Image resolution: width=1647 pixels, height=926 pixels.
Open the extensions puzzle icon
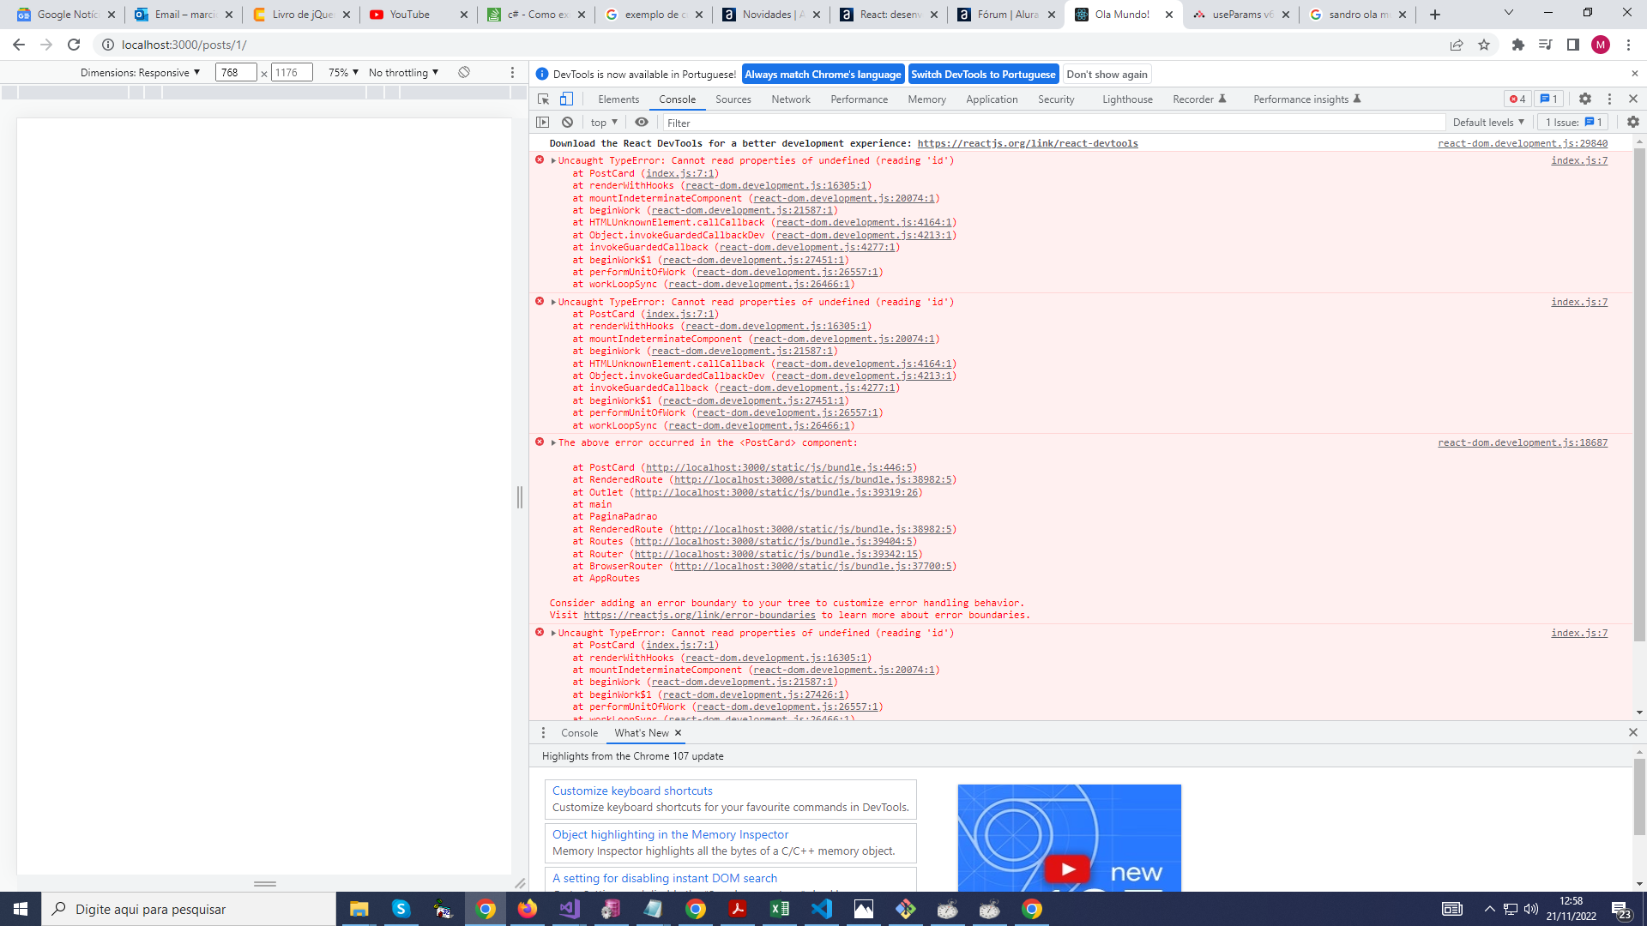click(1518, 45)
